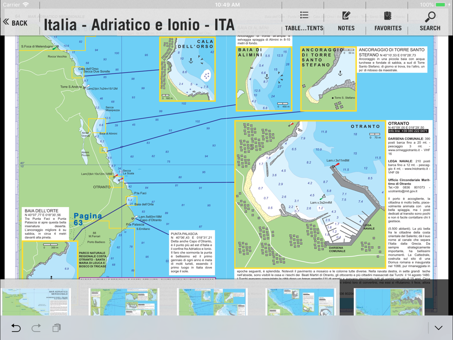Open the Favorites list

388,21
